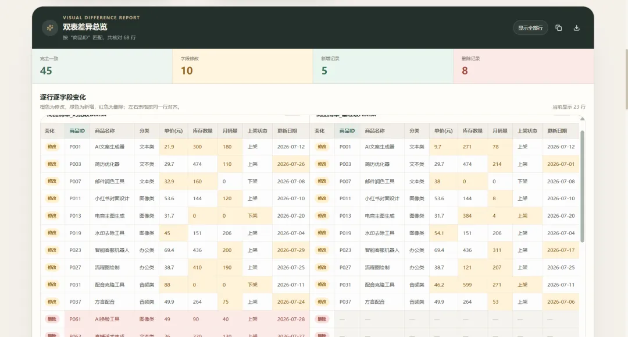
Task: Click the download report icon
Action: [x=576, y=28]
